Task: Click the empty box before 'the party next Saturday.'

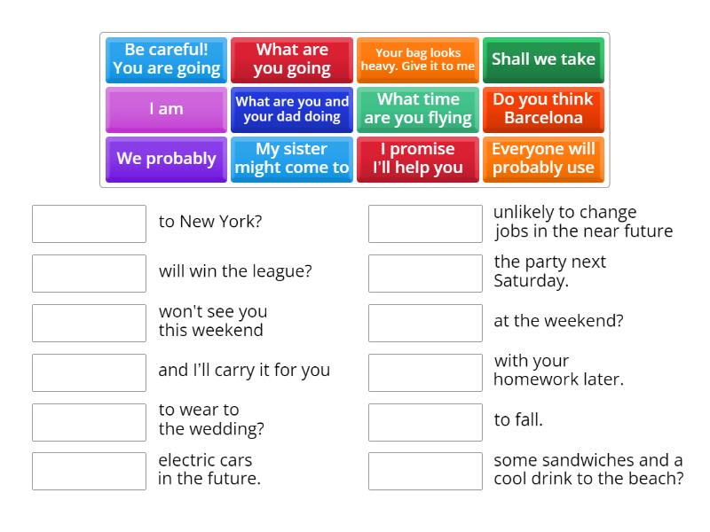Action: pyautogui.click(x=425, y=273)
